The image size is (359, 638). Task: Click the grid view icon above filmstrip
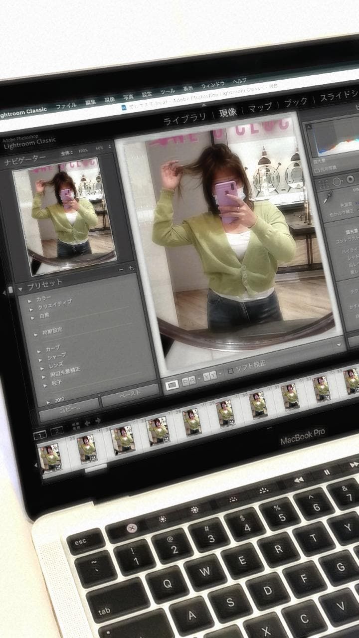(x=76, y=426)
